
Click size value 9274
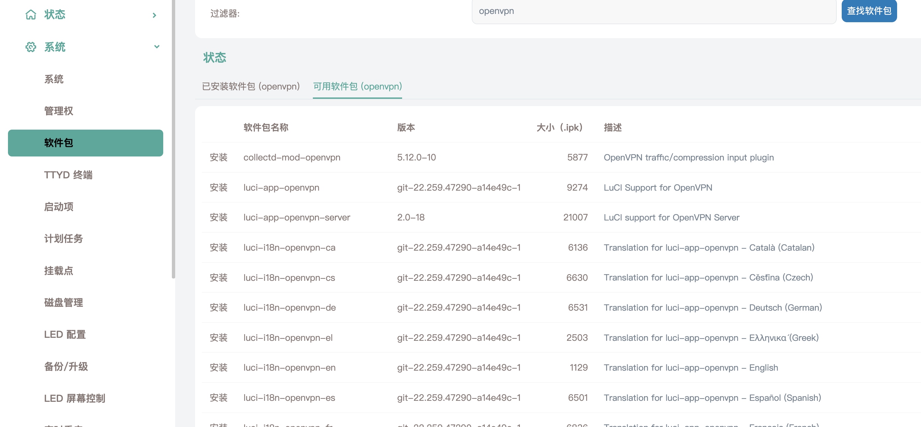577,187
